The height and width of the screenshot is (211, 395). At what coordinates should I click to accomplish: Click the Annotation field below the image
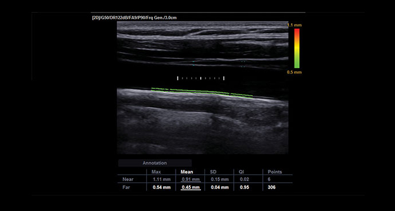[x=155, y=163]
